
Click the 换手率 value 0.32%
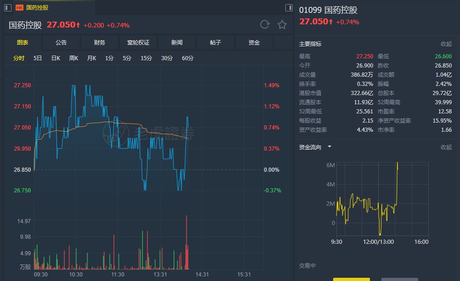[365, 84]
